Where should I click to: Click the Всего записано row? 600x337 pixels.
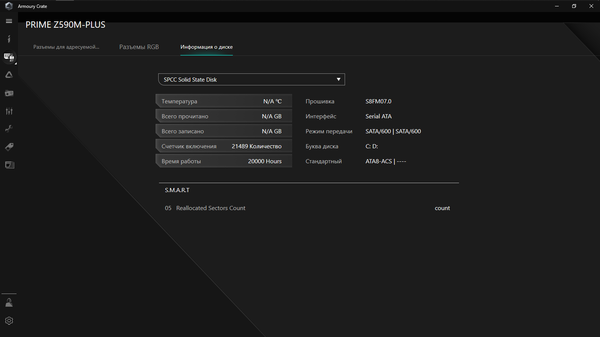click(x=224, y=131)
